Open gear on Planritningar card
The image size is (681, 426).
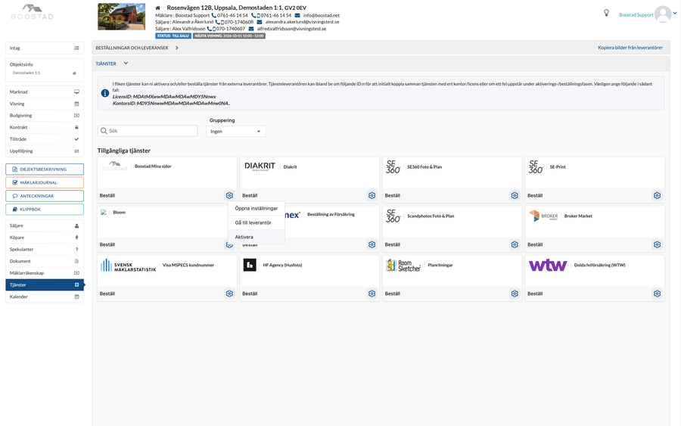515,294
